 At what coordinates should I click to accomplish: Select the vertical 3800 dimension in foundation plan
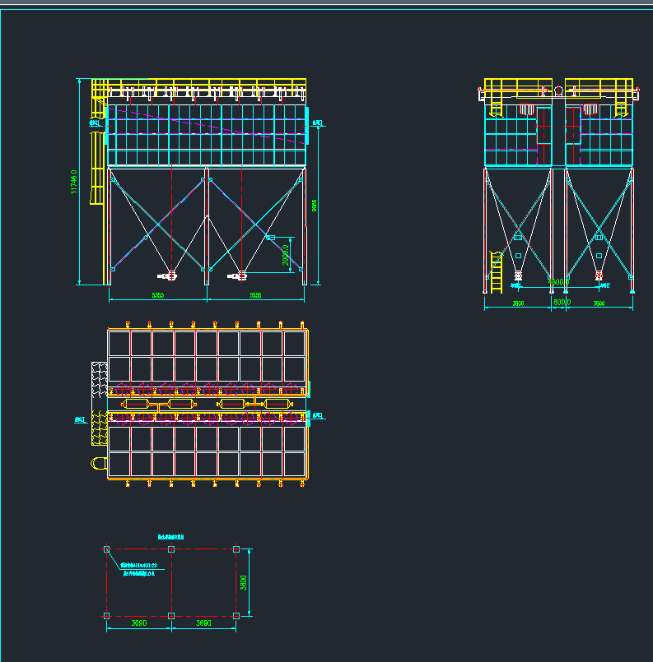point(244,582)
